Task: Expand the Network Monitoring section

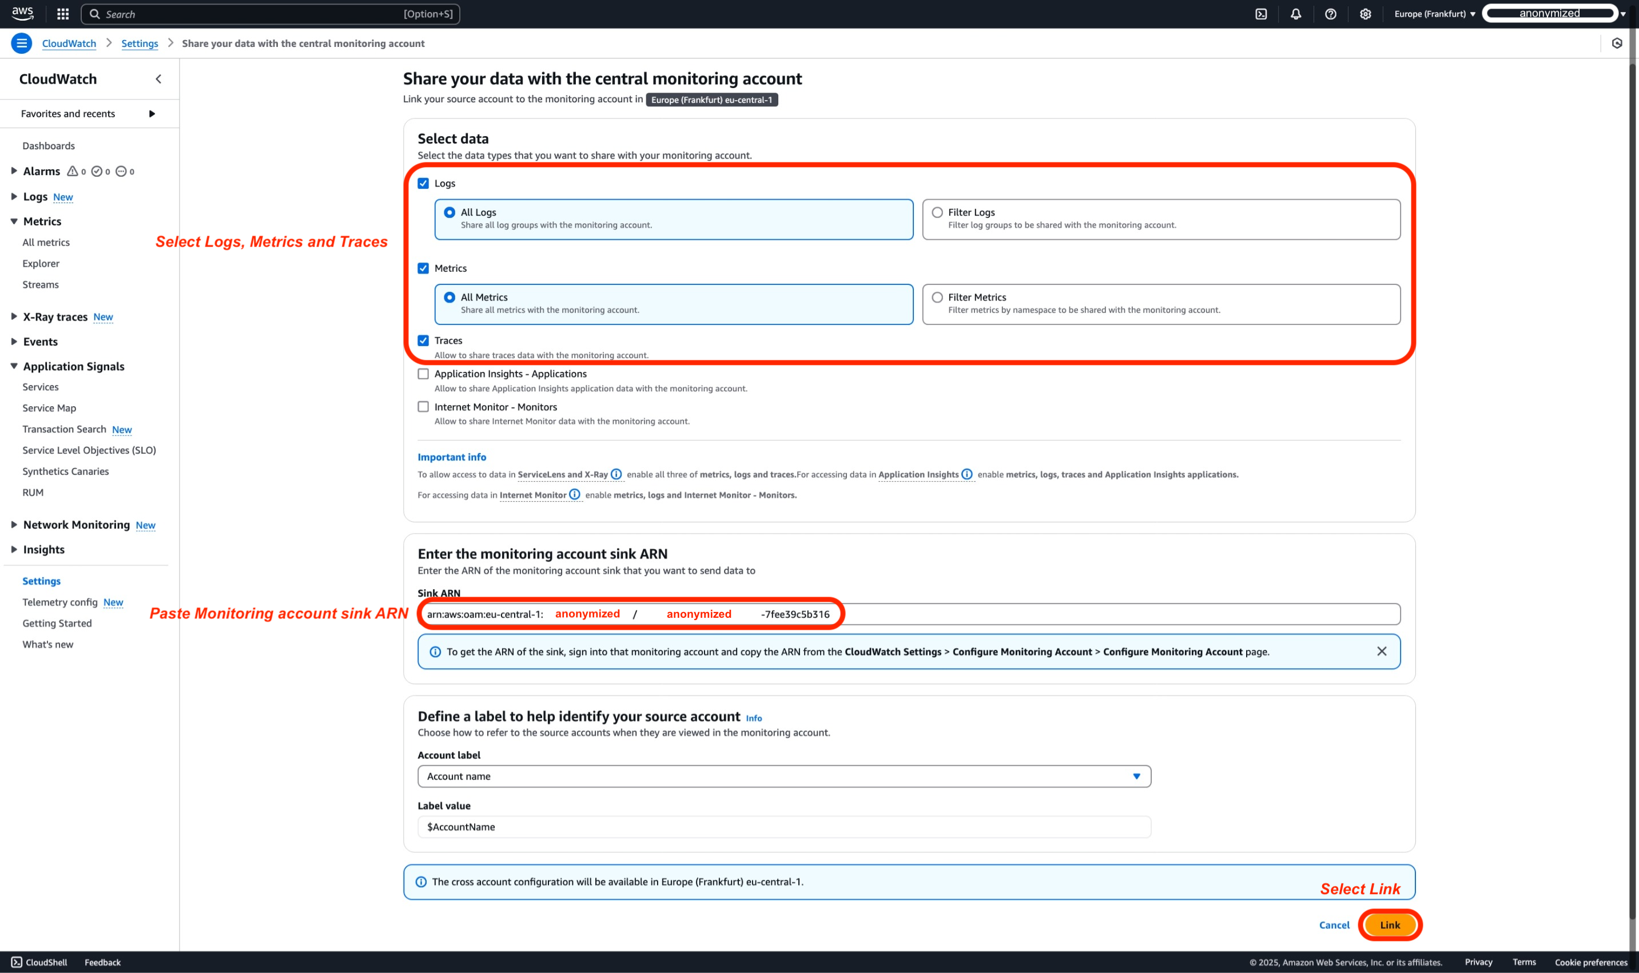Action: point(14,525)
